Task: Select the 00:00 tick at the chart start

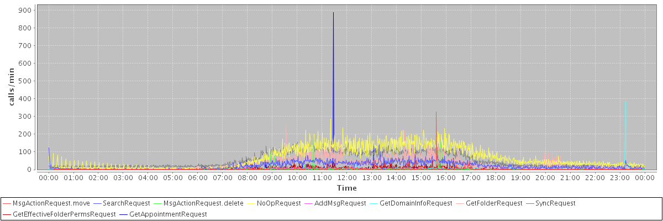Action: point(49,178)
